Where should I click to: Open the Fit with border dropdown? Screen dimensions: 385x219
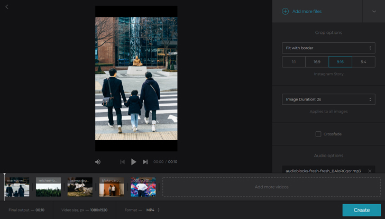coord(328,48)
